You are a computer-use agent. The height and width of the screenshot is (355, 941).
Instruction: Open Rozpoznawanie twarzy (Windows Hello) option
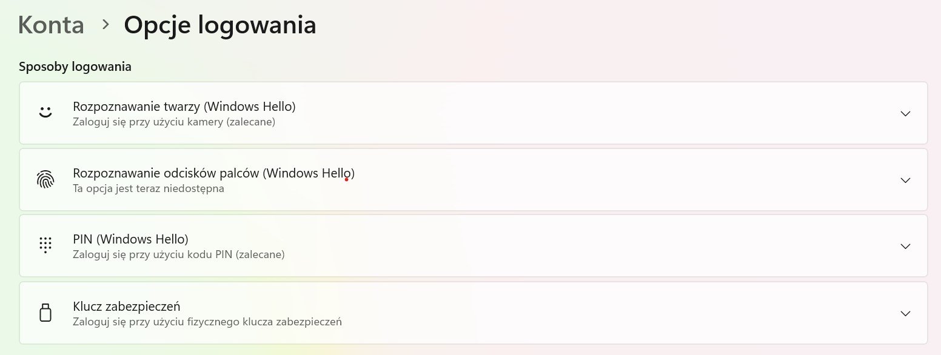pyautogui.click(x=474, y=113)
